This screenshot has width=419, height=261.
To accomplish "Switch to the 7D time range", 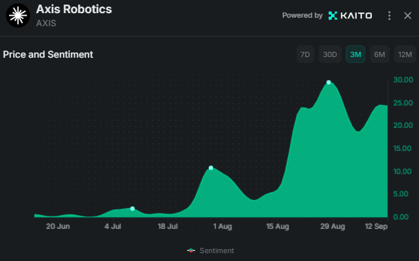I will [305, 54].
